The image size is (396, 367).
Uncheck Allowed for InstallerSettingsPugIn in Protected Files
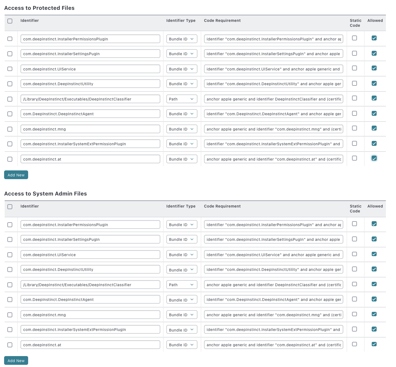374,53
